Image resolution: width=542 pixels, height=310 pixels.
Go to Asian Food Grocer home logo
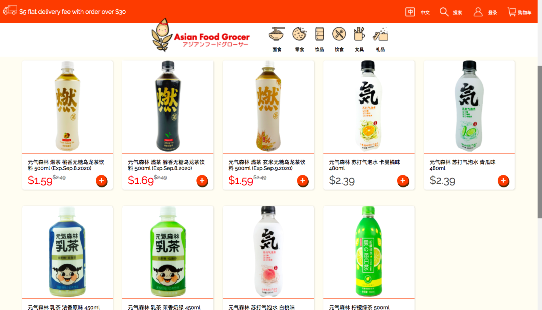(x=200, y=35)
